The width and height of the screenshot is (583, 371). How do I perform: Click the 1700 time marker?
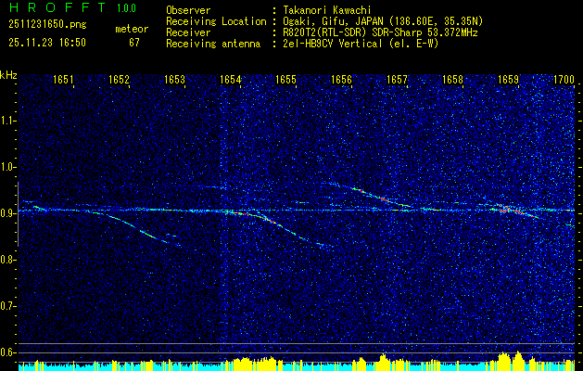pos(564,79)
